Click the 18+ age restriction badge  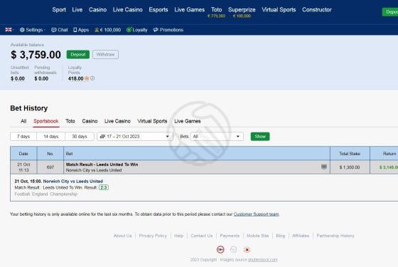tap(220, 250)
